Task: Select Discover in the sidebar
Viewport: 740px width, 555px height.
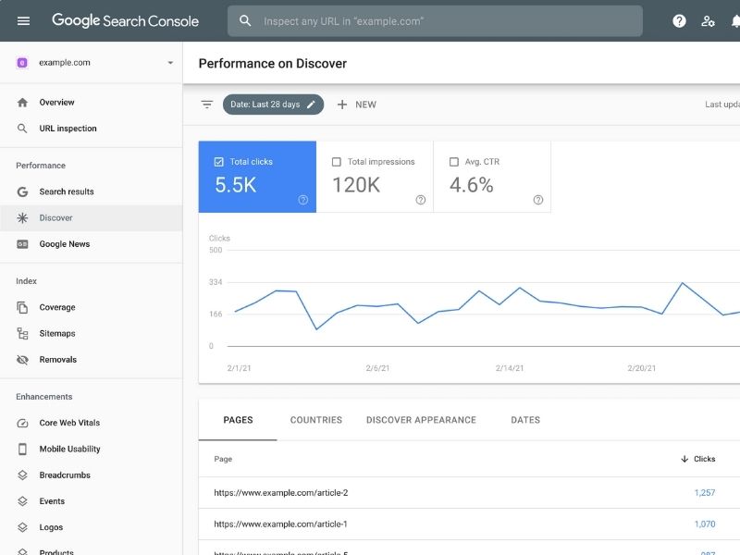Action: (91, 217)
